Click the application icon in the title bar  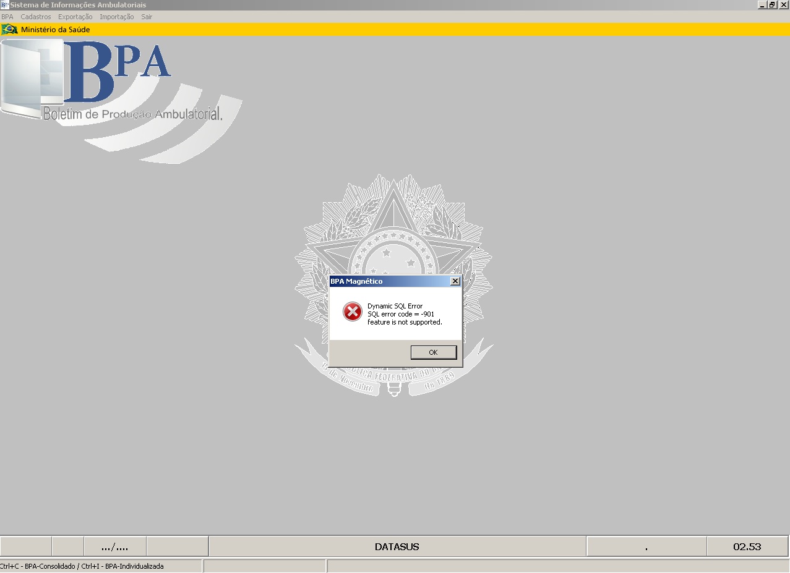click(5, 5)
